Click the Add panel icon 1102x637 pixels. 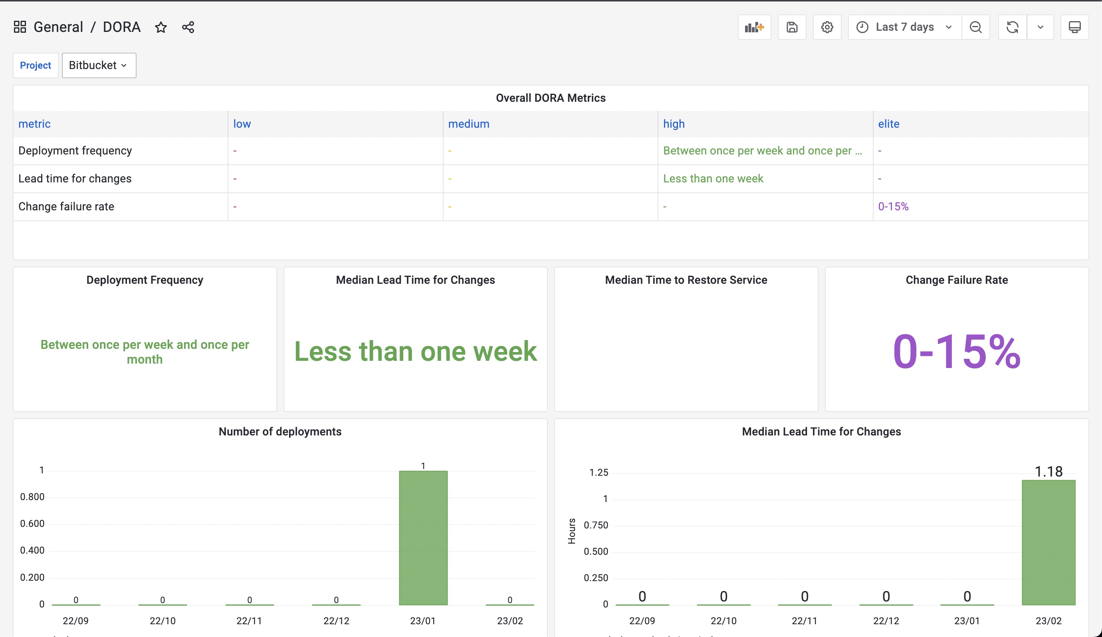pyautogui.click(x=754, y=27)
